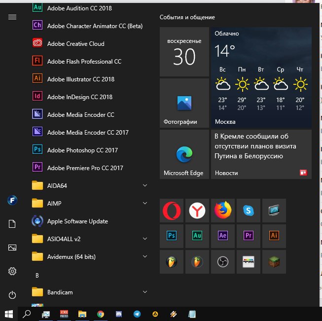Expand the ASIO4ALL v2 folder chevron

tap(145, 239)
